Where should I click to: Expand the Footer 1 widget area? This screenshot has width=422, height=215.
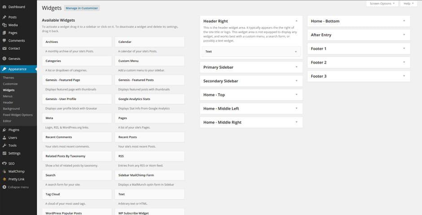click(404, 48)
